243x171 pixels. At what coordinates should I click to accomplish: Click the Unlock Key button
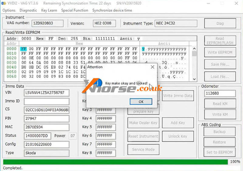tap(178, 136)
